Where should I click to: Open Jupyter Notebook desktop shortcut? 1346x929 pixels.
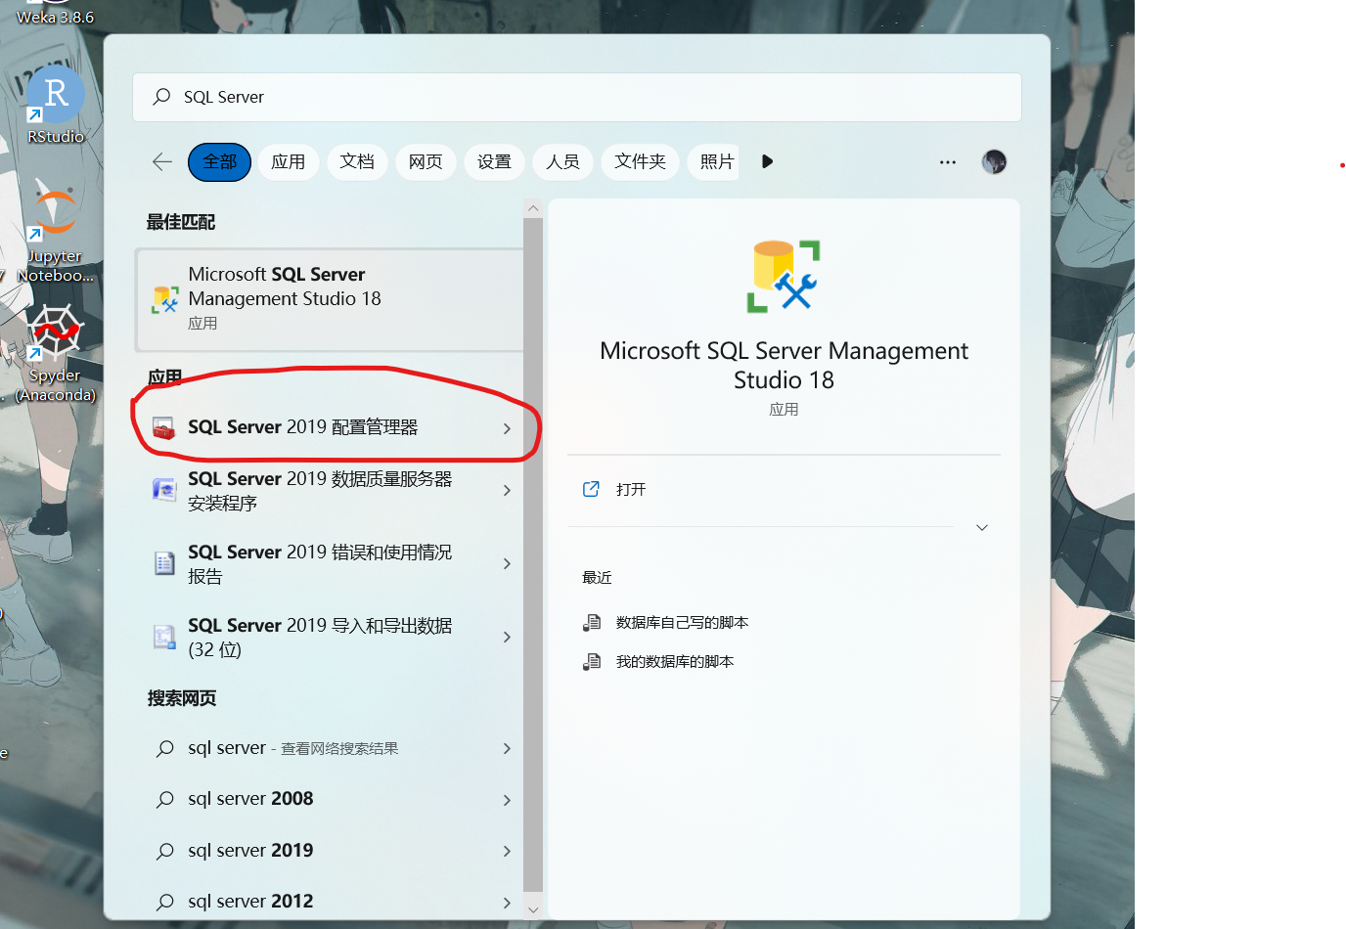click(x=55, y=231)
